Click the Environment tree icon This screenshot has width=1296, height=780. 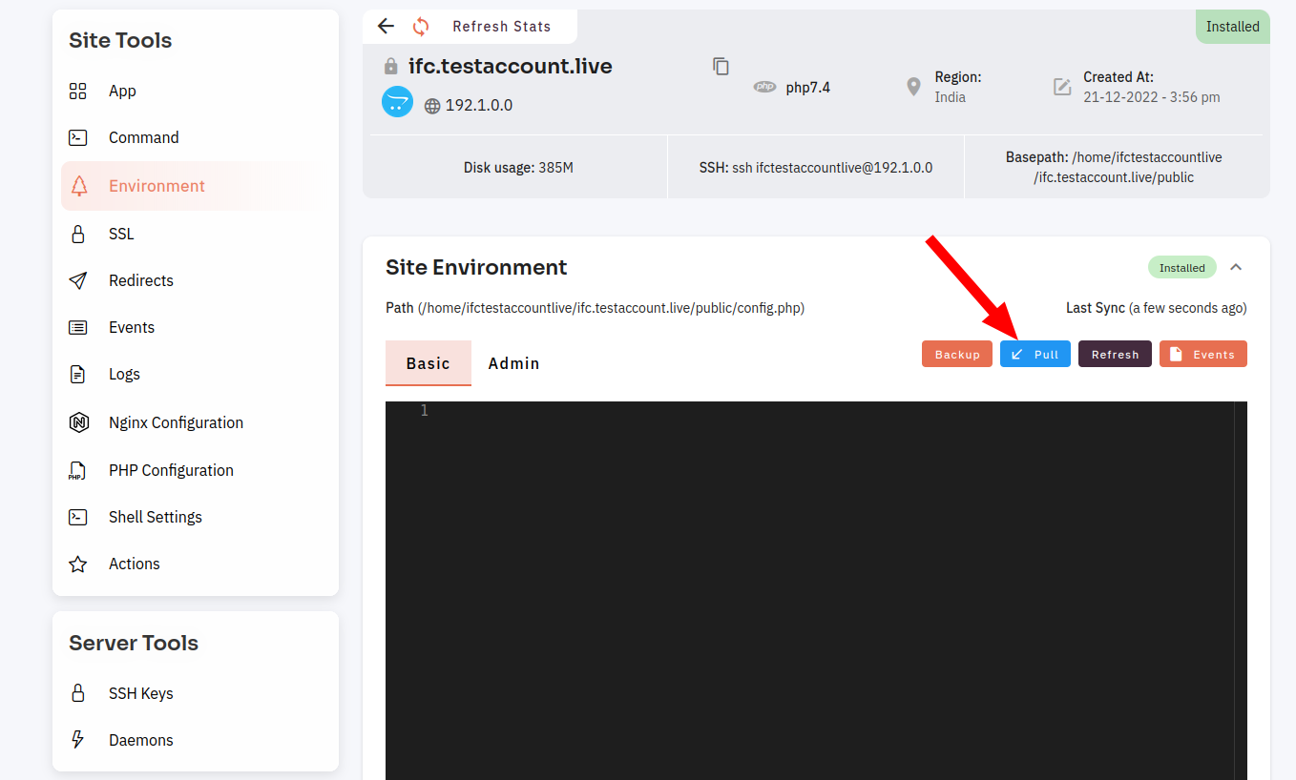[78, 186]
